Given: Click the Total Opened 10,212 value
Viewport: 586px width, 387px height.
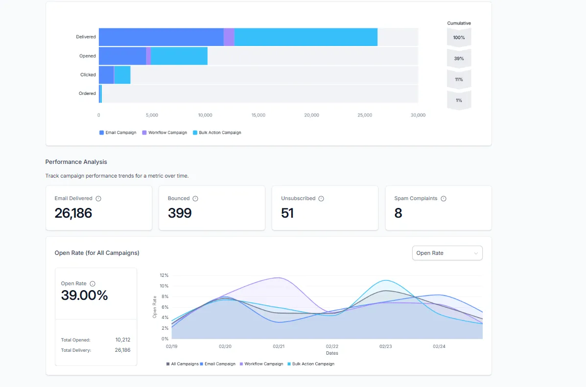Looking at the screenshot, I should [123, 340].
